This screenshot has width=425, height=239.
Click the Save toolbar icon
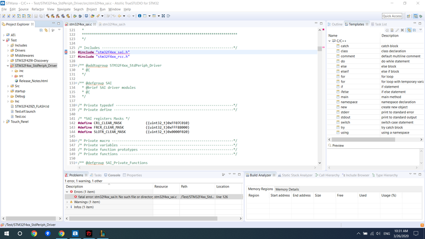(x=36, y=16)
